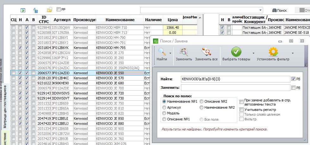Screen dimensions: 310x145
Task: Enable the РВ checkbox next to Заменить
Action: click(x=294, y=88)
